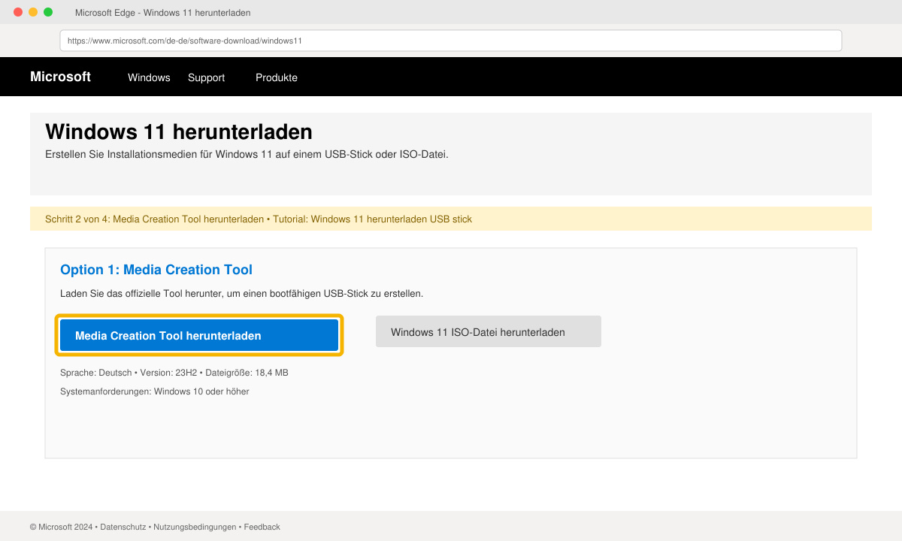This screenshot has height=541, width=902.
Task: Open the Windows navigation menu item
Action: pyautogui.click(x=149, y=77)
